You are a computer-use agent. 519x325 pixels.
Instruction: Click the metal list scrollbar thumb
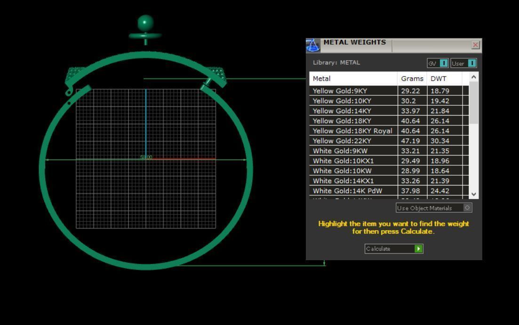pyautogui.click(x=474, y=103)
